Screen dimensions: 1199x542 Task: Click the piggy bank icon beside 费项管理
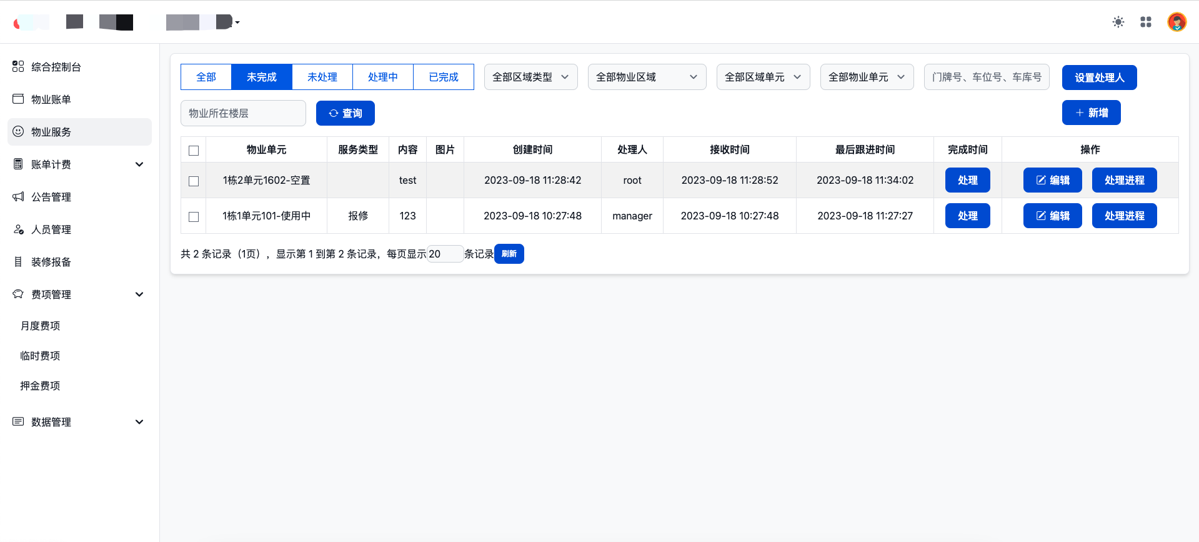pyautogui.click(x=18, y=294)
